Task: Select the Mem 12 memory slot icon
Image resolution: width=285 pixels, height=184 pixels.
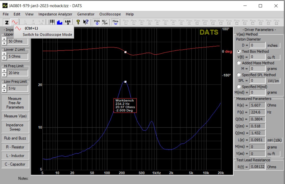Action: point(213,22)
